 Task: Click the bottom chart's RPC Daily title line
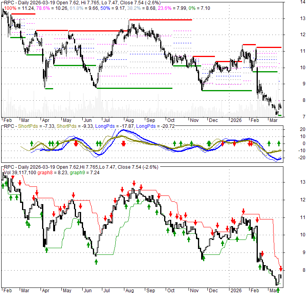(81, 167)
